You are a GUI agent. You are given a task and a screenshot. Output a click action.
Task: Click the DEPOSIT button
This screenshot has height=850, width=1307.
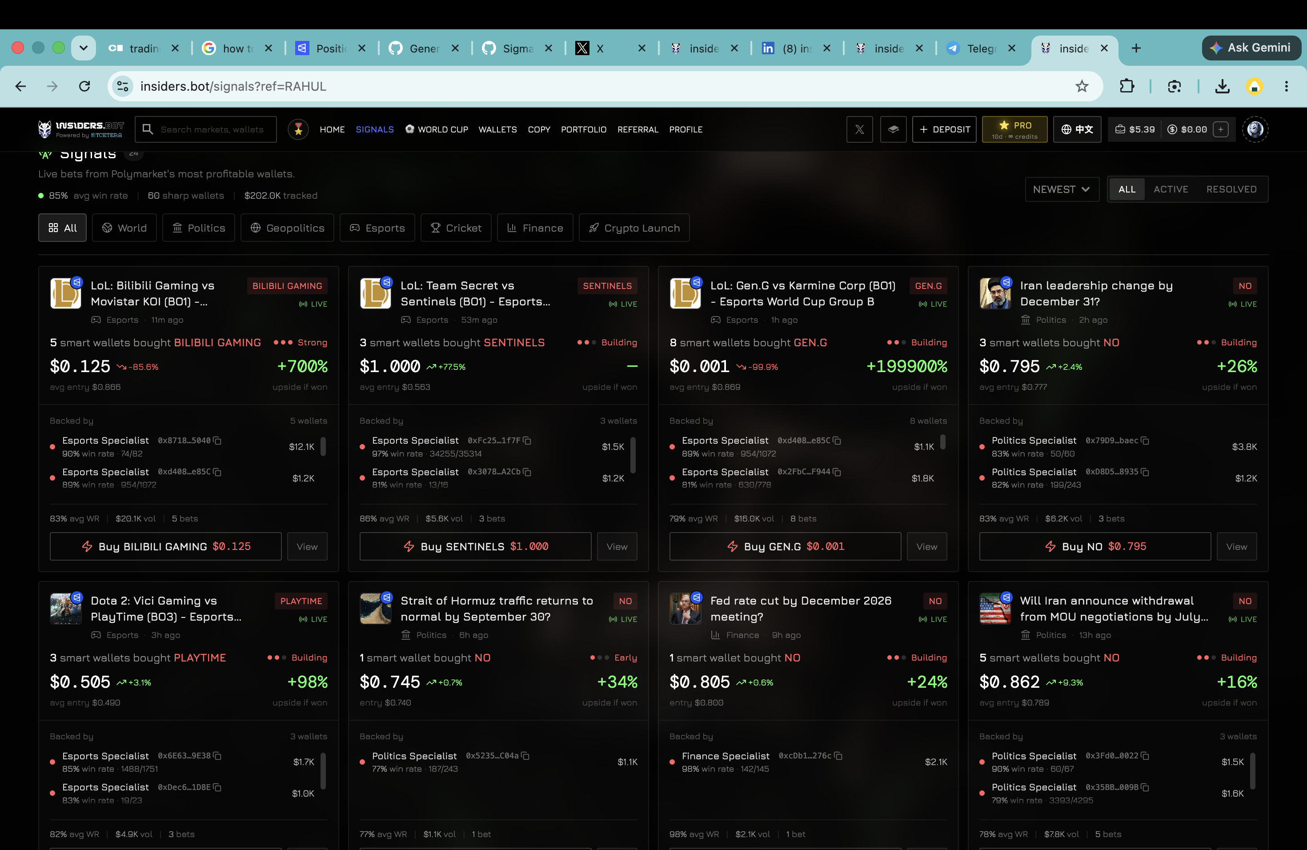click(x=945, y=129)
